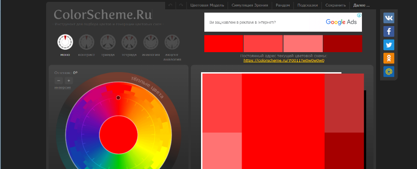Click the Google Ads banner
The width and height of the screenshot is (417, 169).
(283, 22)
